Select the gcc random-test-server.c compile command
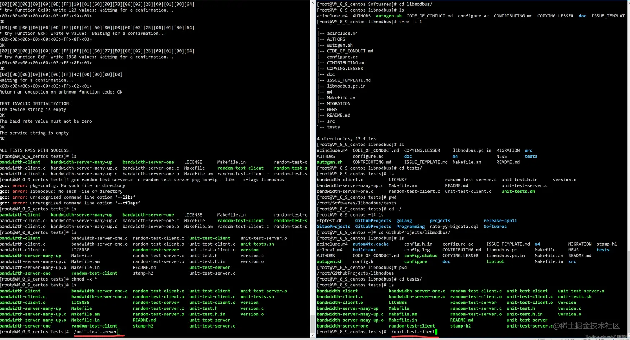This screenshot has height=340, width=630. [x=178, y=180]
